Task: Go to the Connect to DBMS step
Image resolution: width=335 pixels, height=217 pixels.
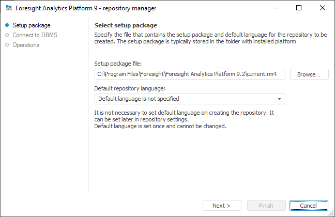Action: (36, 35)
